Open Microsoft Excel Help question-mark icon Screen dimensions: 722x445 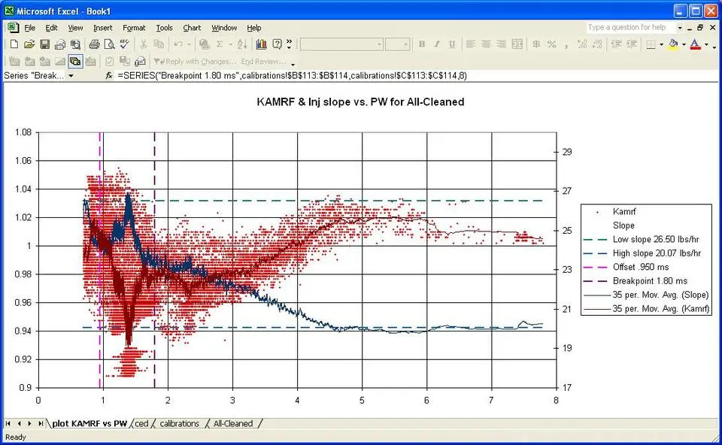(x=277, y=44)
